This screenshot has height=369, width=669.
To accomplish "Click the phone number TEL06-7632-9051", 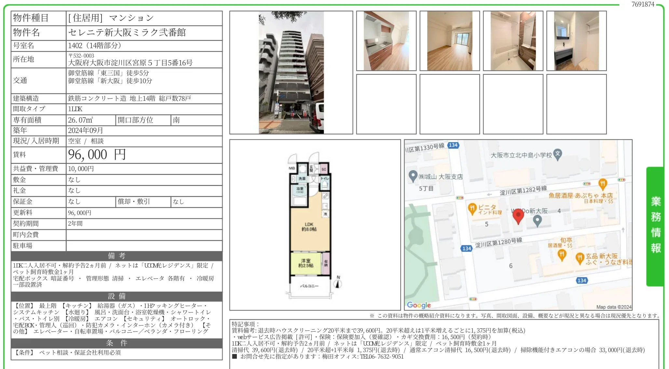I will click(x=374, y=356).
